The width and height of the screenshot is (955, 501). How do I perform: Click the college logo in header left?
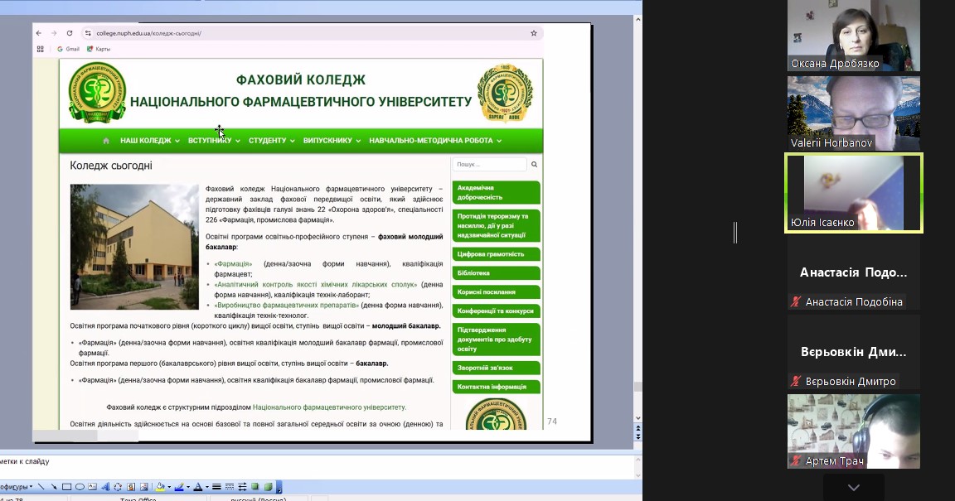click(x=97, y=93)
